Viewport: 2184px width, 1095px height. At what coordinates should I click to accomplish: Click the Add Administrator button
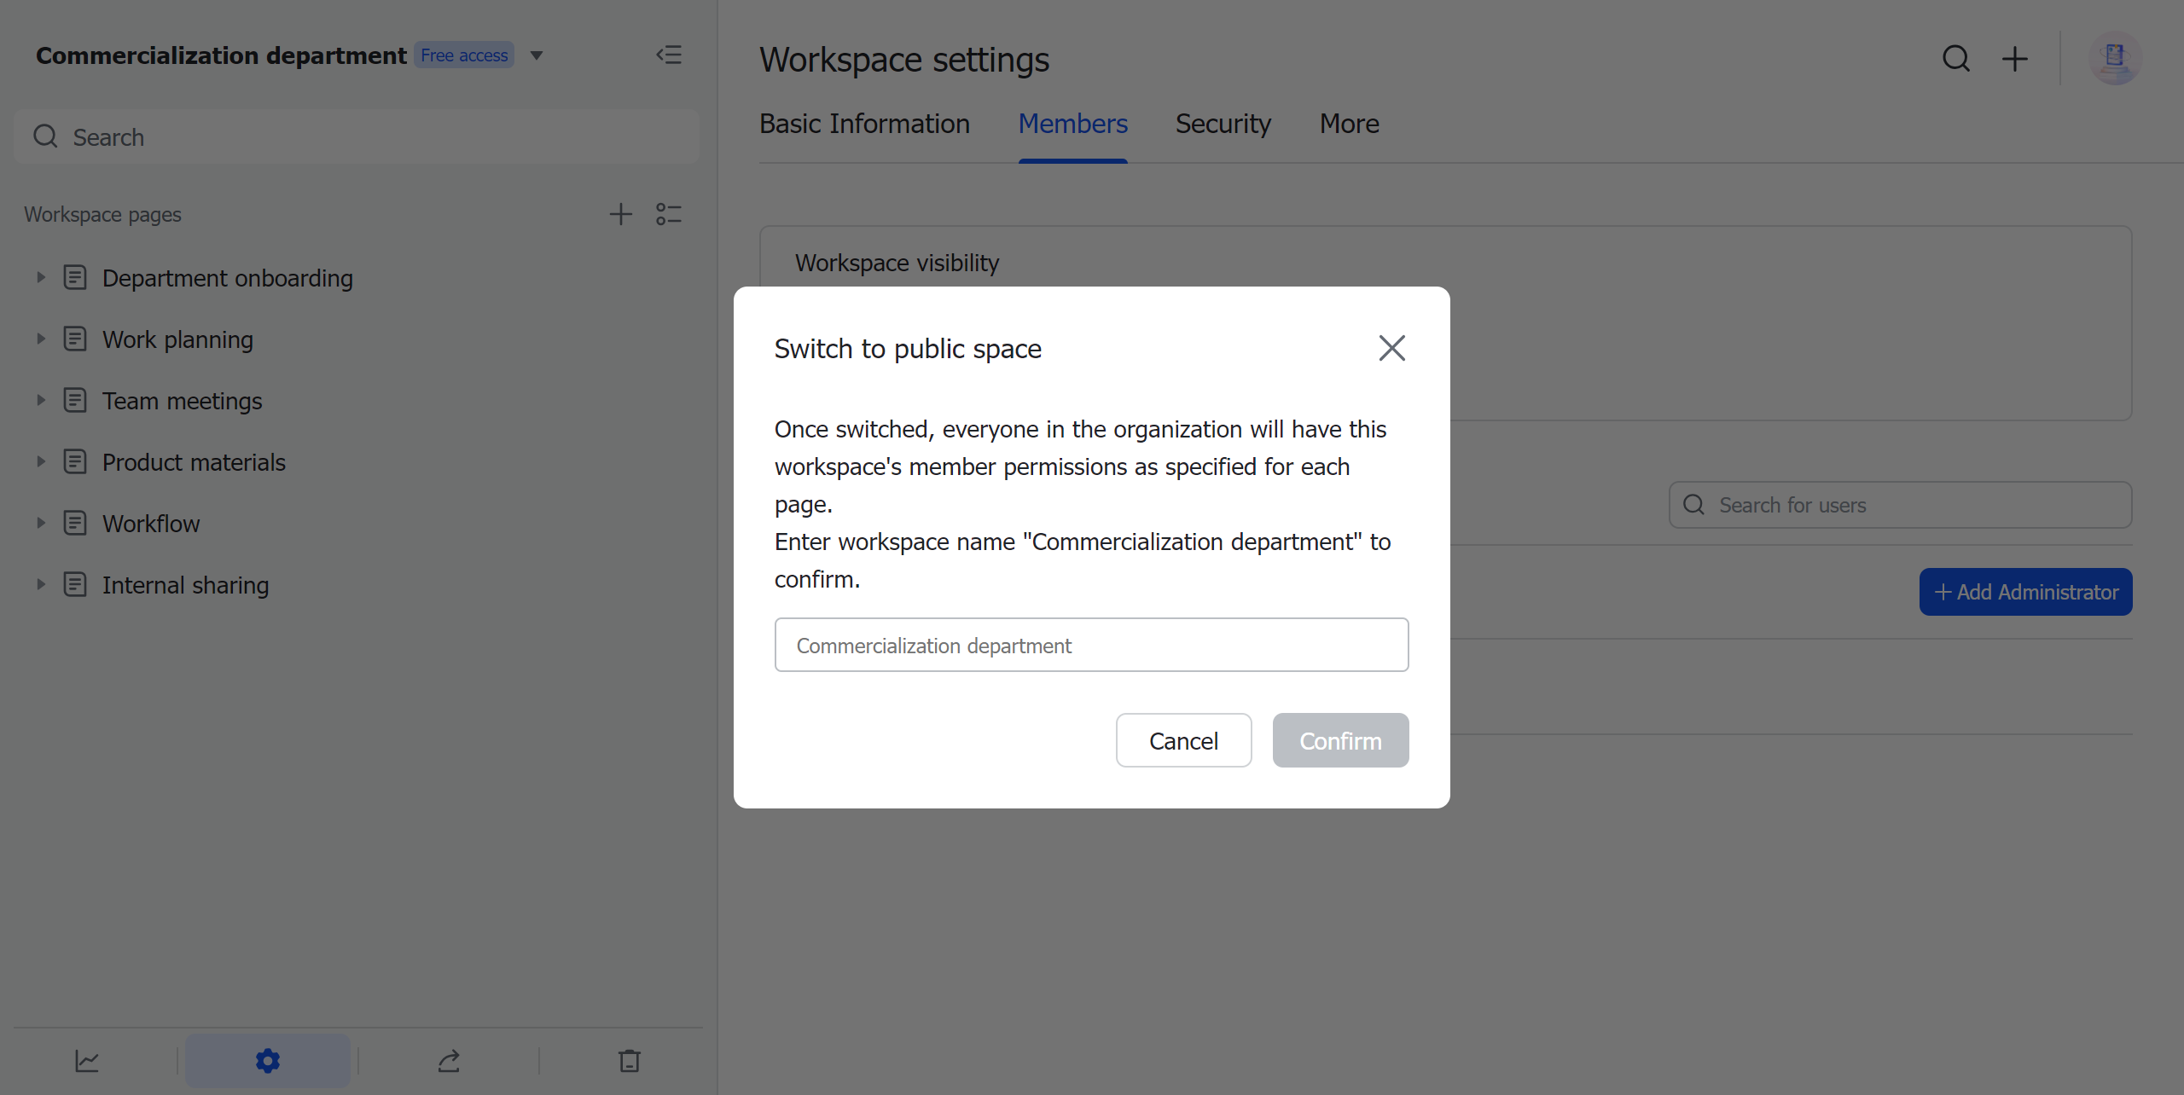(2026, 592)
